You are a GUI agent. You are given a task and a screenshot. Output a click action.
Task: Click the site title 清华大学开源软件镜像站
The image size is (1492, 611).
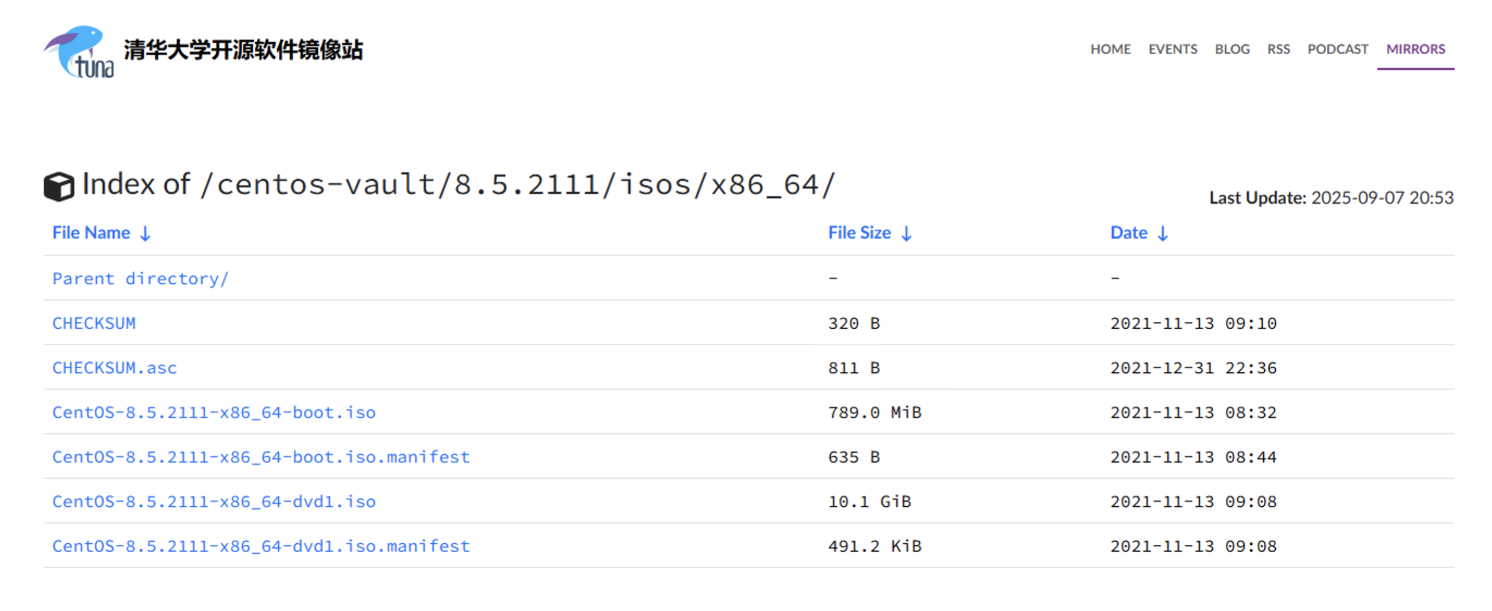point(243,50)
